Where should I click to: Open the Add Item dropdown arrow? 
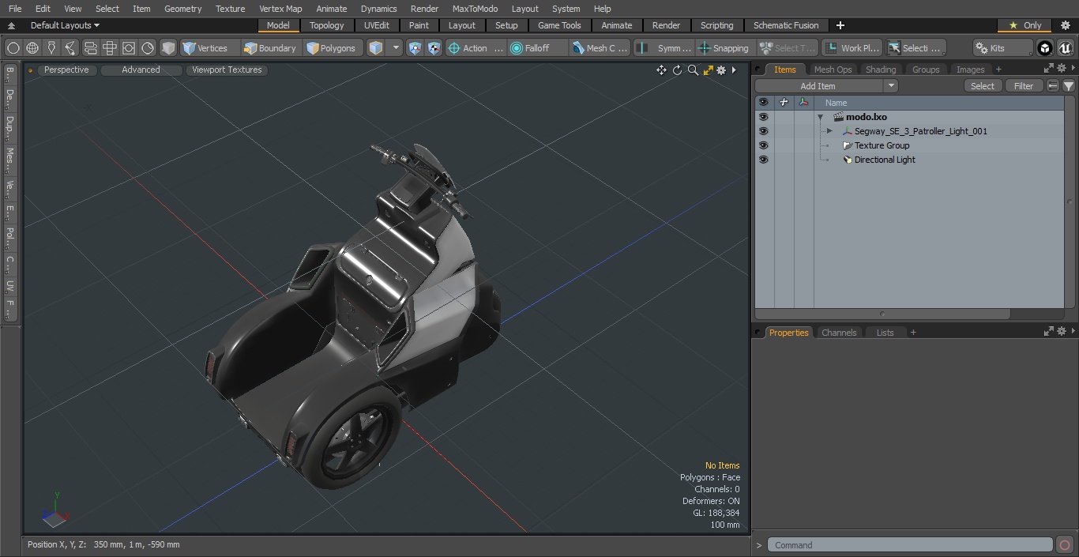[891, 86]
